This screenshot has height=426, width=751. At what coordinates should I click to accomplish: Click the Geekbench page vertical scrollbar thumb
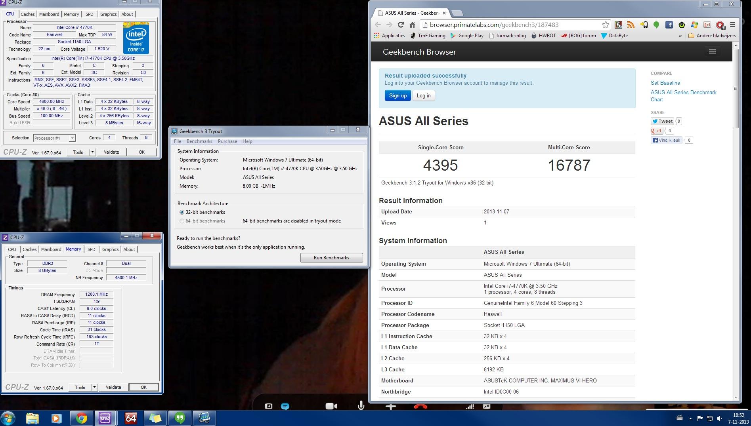pyautogui.click(x=736, y=88)
